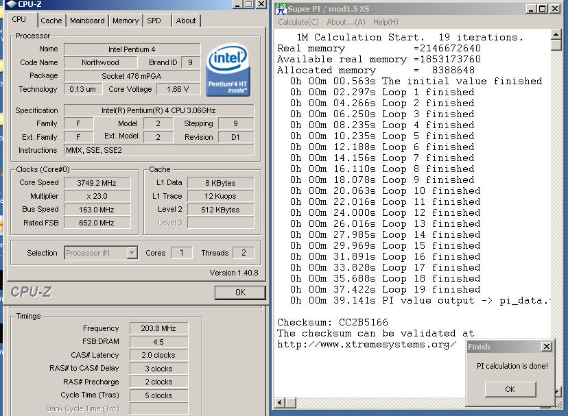The width and height of the screenshot is (568, 418).
Task: Maximize the Super PI window
Action: pyautogui.click(x=543, y=9)
